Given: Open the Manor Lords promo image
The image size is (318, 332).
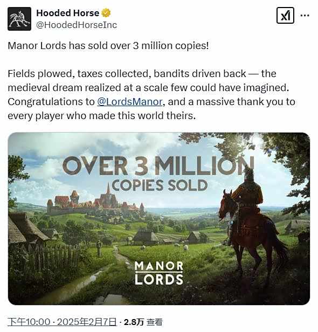Looking at the screenshot, I should 159,219.
